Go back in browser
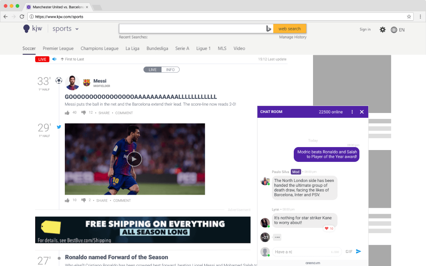The height and width of the screenshot is (266, 426). (6, 17)
